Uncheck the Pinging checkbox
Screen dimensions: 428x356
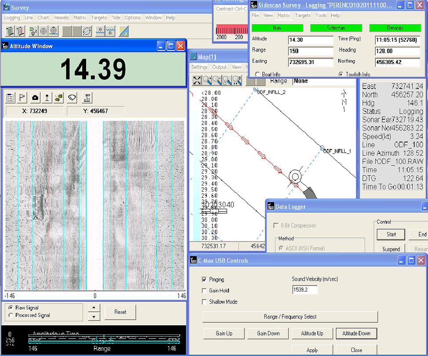pyautogui.click(x=204, y=279)
